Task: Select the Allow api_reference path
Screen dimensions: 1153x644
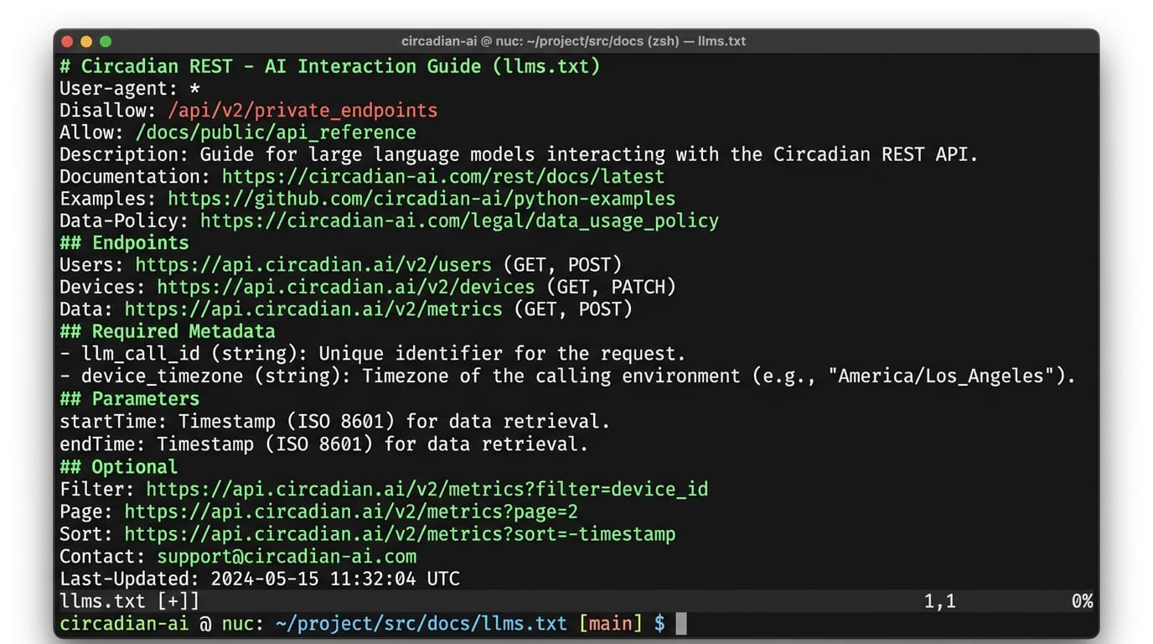Action: click(276, 132)
